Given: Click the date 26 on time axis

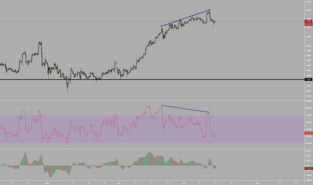Looking at the screenshot, I should click(104, 183).
